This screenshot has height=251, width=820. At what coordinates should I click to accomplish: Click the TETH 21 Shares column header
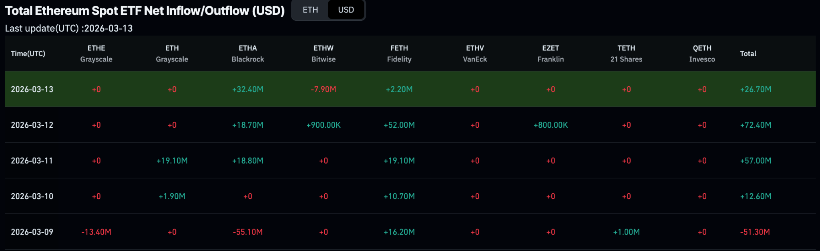point(626,53)
